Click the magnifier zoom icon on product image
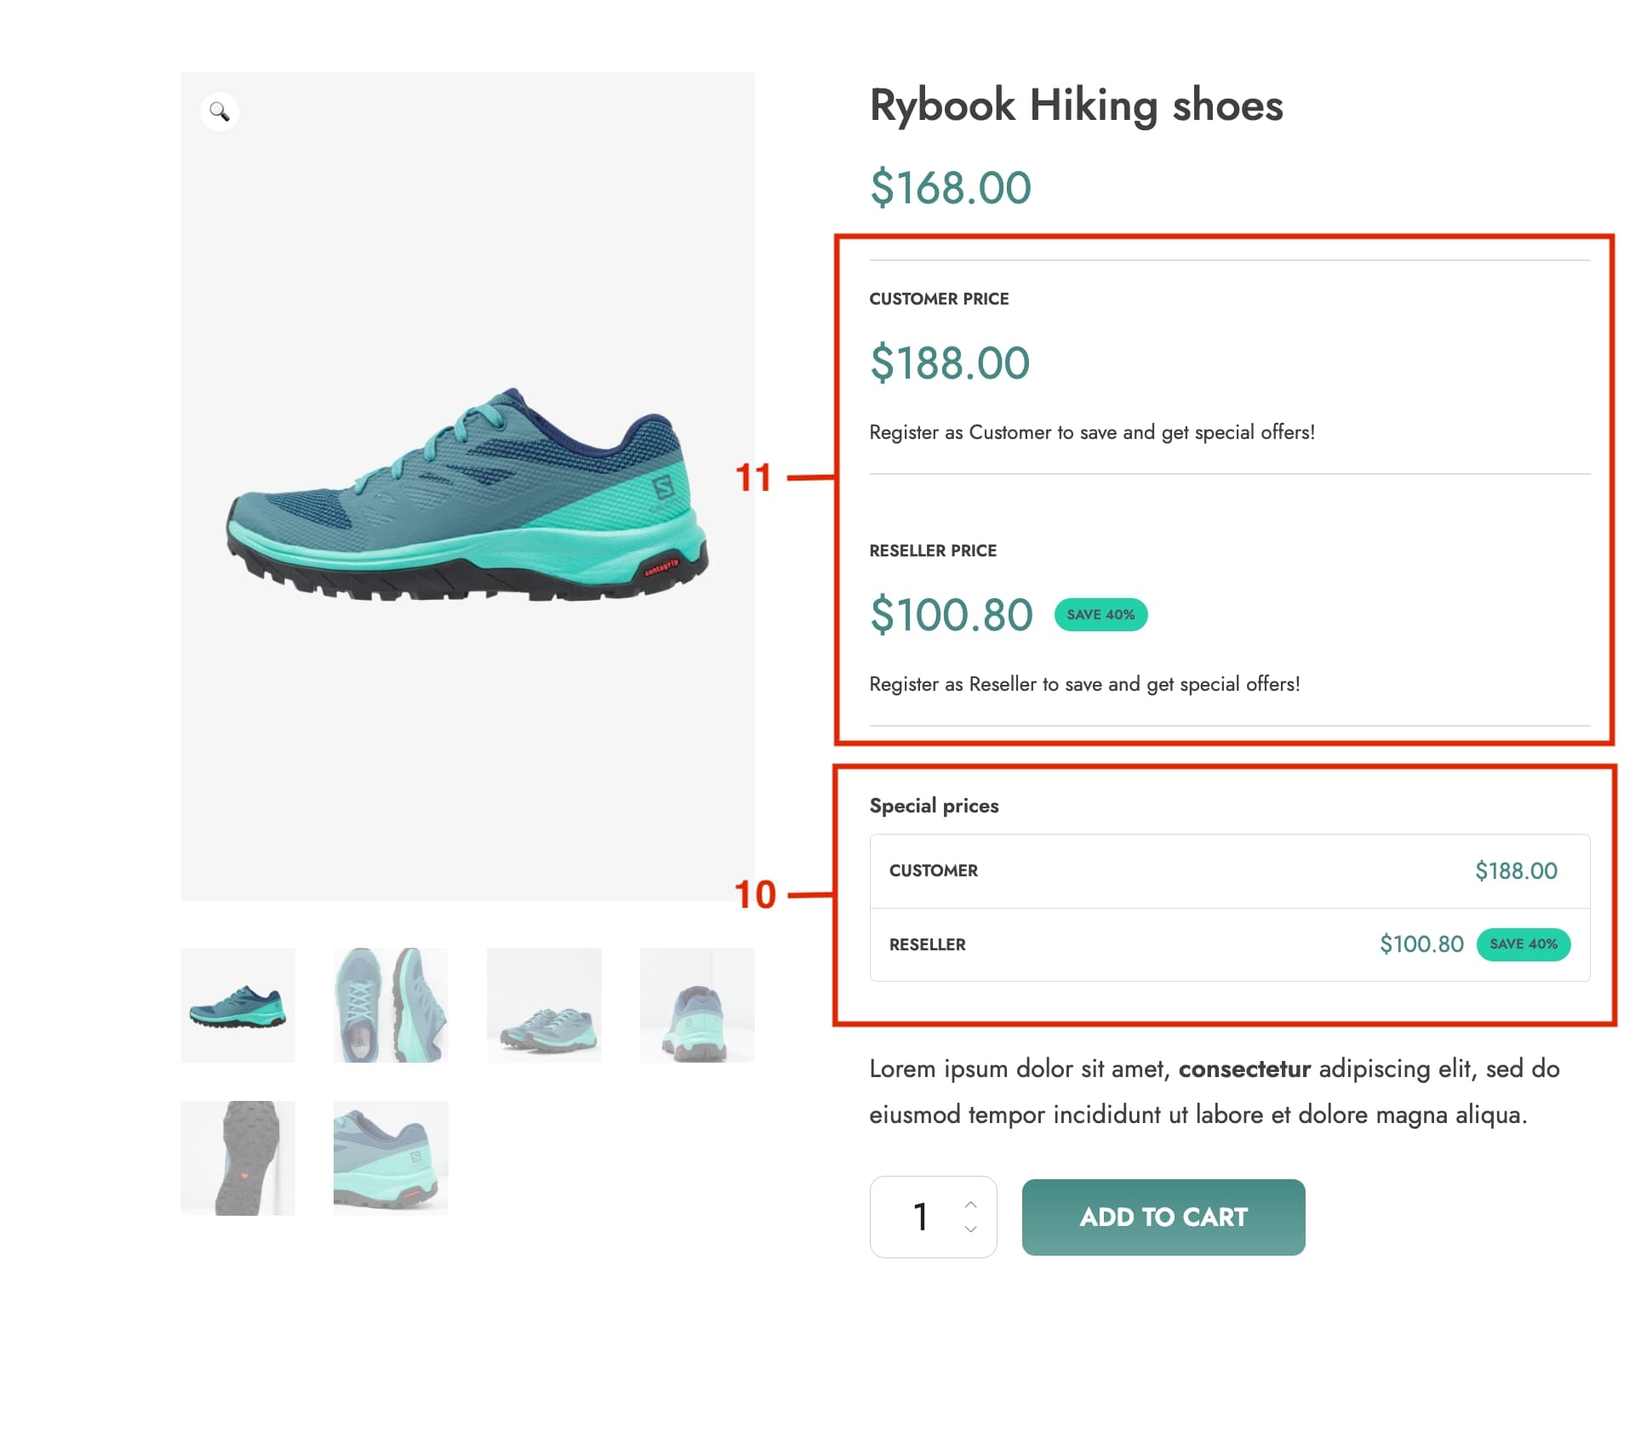1635x1454 pixels. (x=220, y=111)
